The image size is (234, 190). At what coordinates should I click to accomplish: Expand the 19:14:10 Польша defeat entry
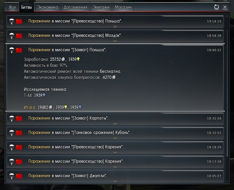(x=115, y=22)
